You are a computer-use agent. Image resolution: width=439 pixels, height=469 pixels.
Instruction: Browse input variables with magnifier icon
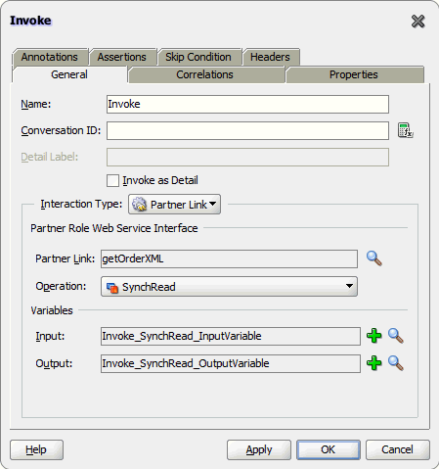[x=396, y=336]
